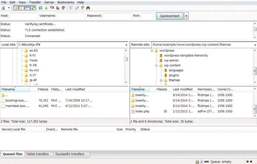This screenshot has width=257, height=164.
Task: Sort the remote list by Permissions column
Action: pyautogui.click(x=206, y=89)
